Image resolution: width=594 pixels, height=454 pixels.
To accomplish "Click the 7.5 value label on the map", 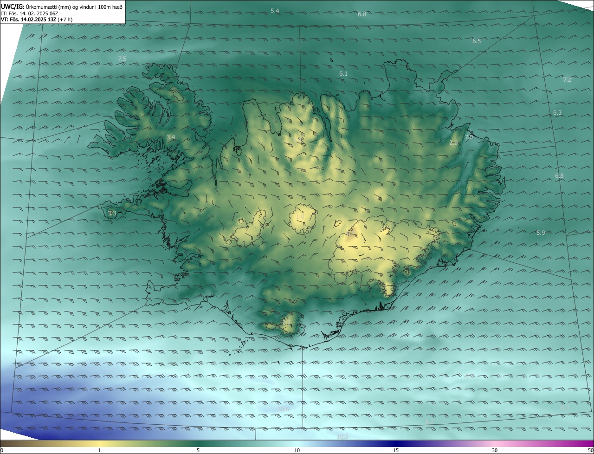I will tap(122, 58).
